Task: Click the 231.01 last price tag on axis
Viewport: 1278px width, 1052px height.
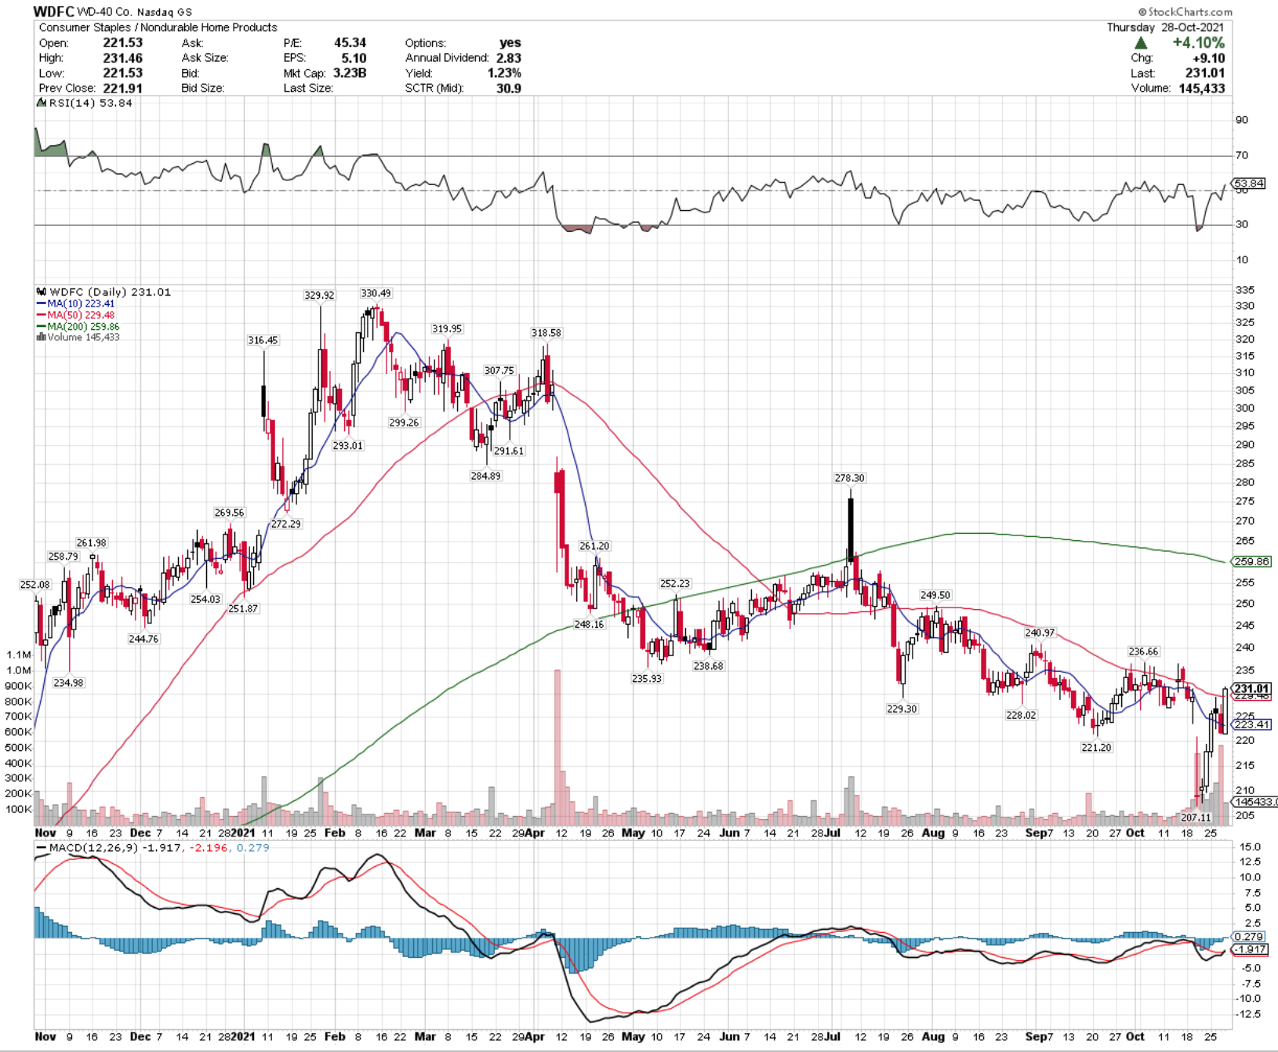Action: (1251, 689)
